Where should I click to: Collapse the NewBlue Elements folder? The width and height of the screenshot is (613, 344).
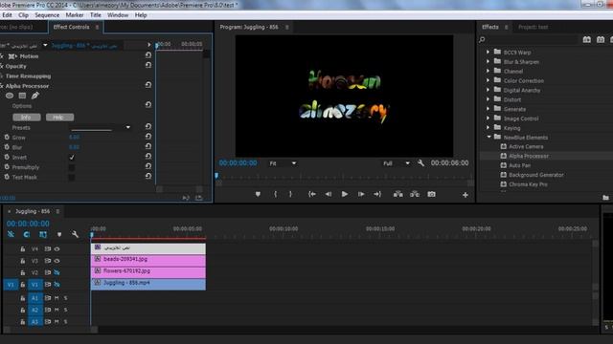click(x=488, y=137)
